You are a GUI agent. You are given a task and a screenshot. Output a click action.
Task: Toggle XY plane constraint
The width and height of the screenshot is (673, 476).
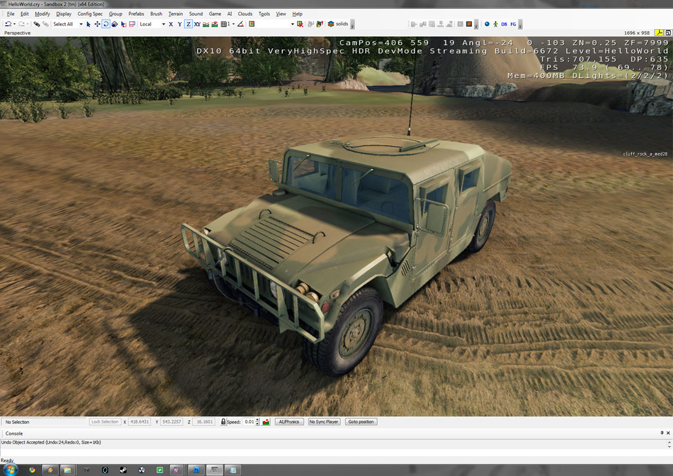[x=197, y=24]
